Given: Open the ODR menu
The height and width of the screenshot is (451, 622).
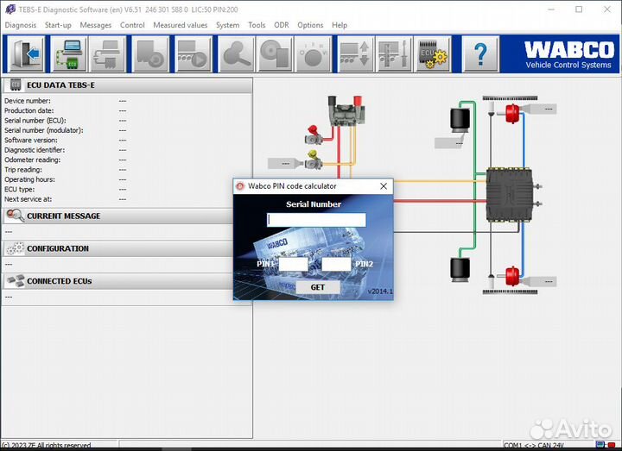Looking at the screenshot, I should pyautogui.click(x=282, y=25).
